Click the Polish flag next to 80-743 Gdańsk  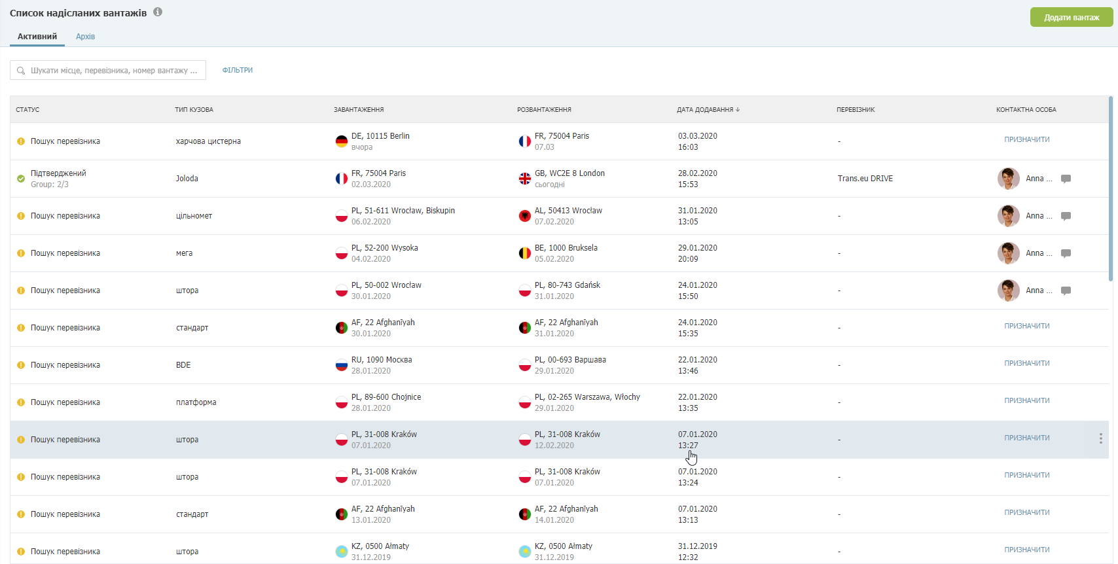pyautogui.click(x=525, y=291)
